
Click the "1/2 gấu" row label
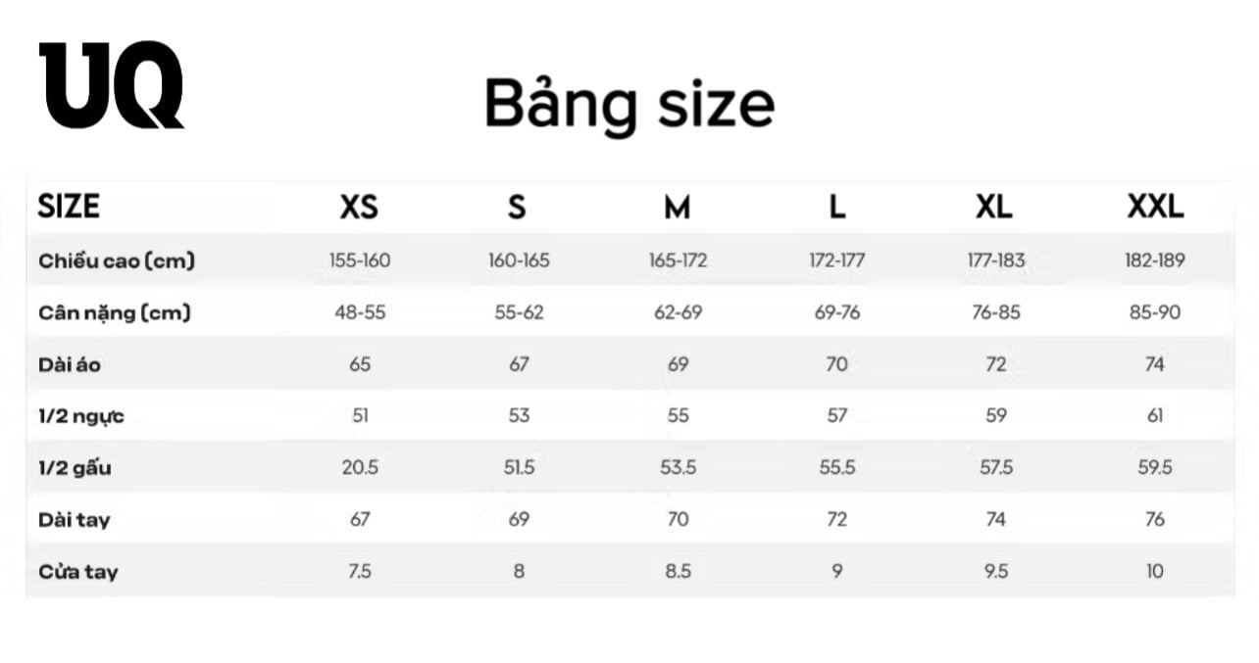click(76, 468)
